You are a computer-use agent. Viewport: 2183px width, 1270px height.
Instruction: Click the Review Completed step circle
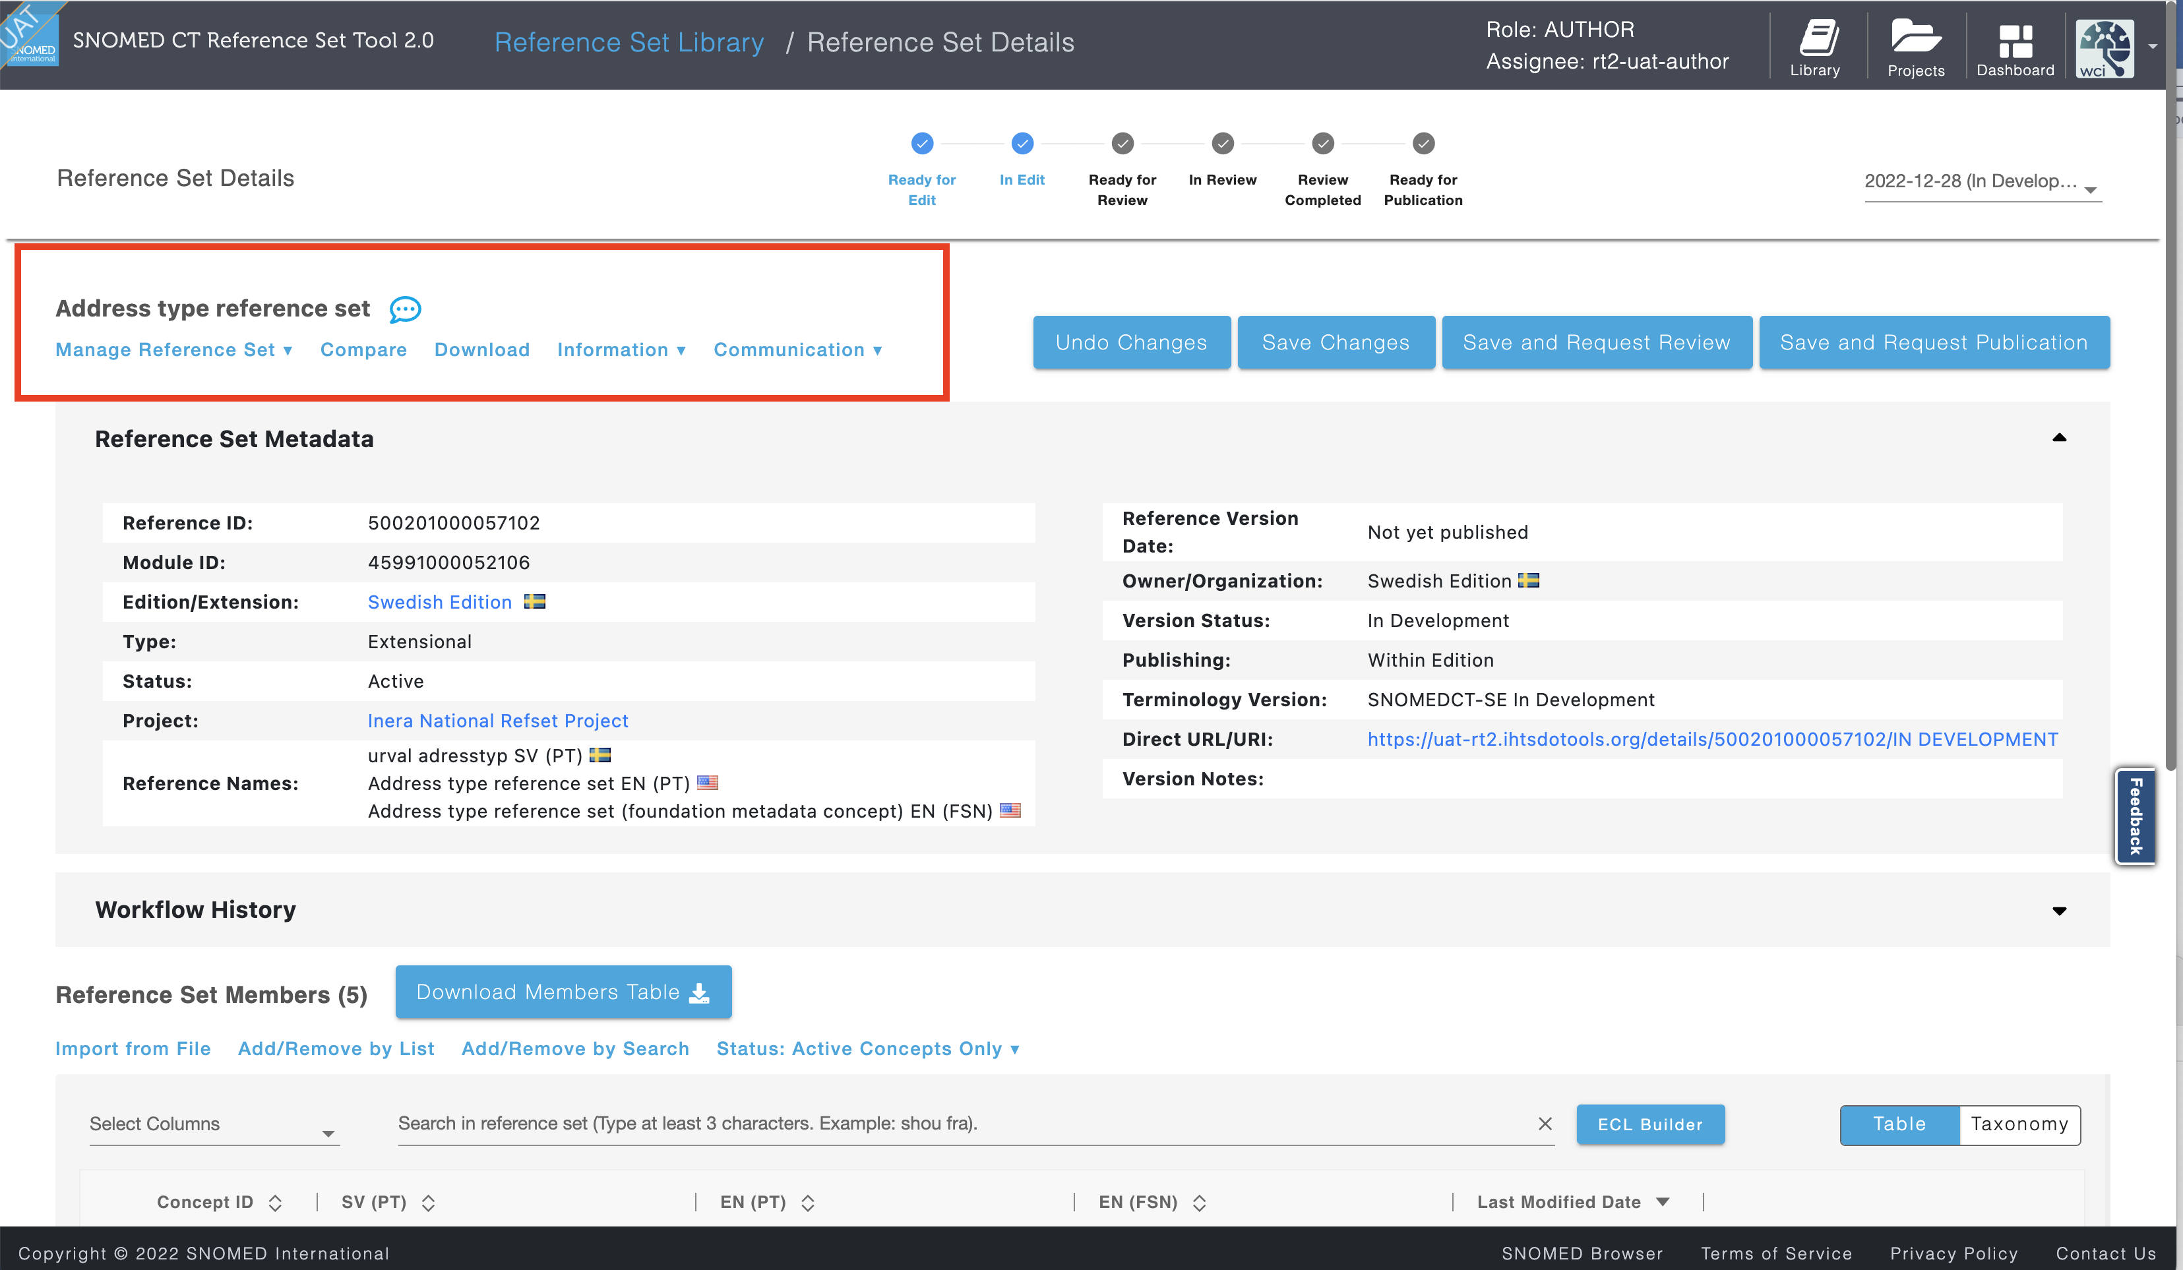1323,143
